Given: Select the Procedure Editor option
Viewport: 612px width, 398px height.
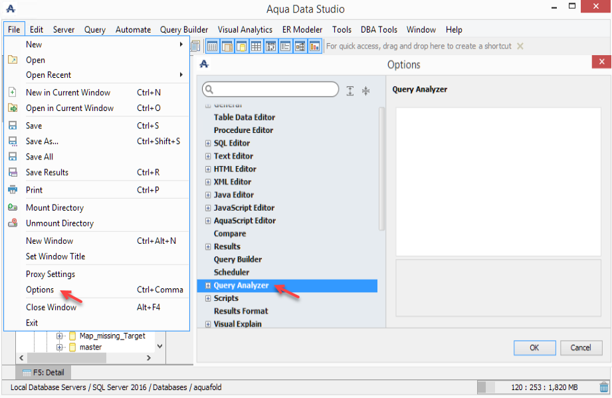Looking at the screenshot, I should (244, 130).
